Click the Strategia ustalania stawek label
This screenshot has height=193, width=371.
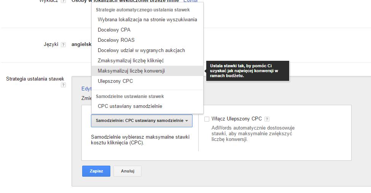(x=35, y=79)
